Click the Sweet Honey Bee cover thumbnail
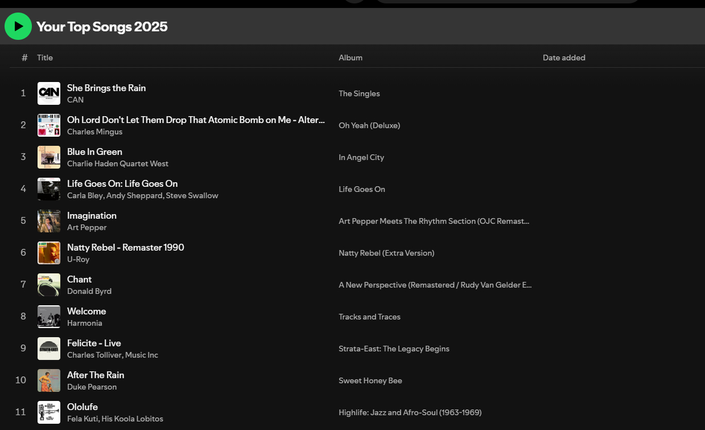Screen dimensions: 705x430 coord(49,380)
